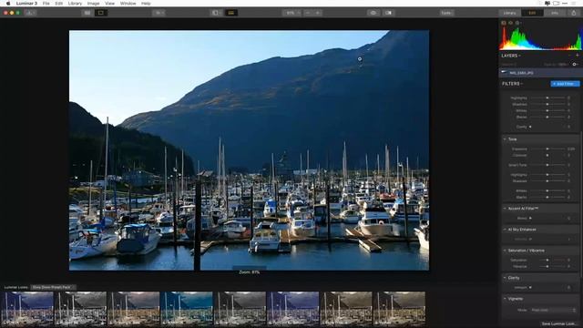
Task: Open the Vignette Mode dropdown
Action: pos(553,310)
